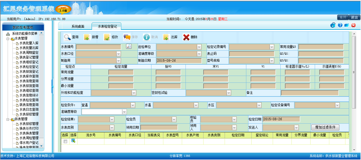Click the blue help question mark icon
The height and width of the screenshot is (160, 361).
point(340,25)
